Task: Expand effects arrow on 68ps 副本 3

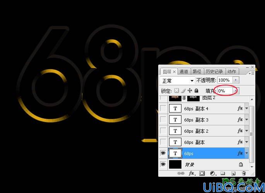Action: coord(246,120)
